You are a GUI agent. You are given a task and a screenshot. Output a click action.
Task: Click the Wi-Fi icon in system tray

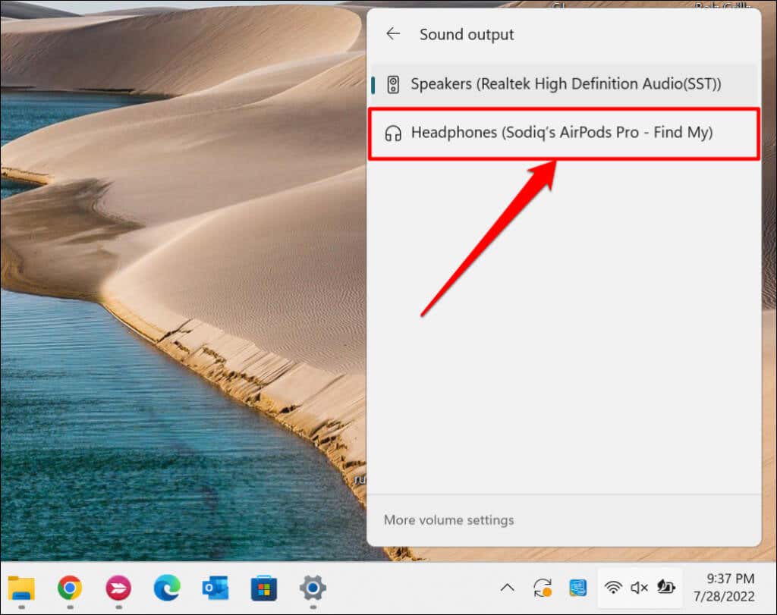click(x=613, y=588)
